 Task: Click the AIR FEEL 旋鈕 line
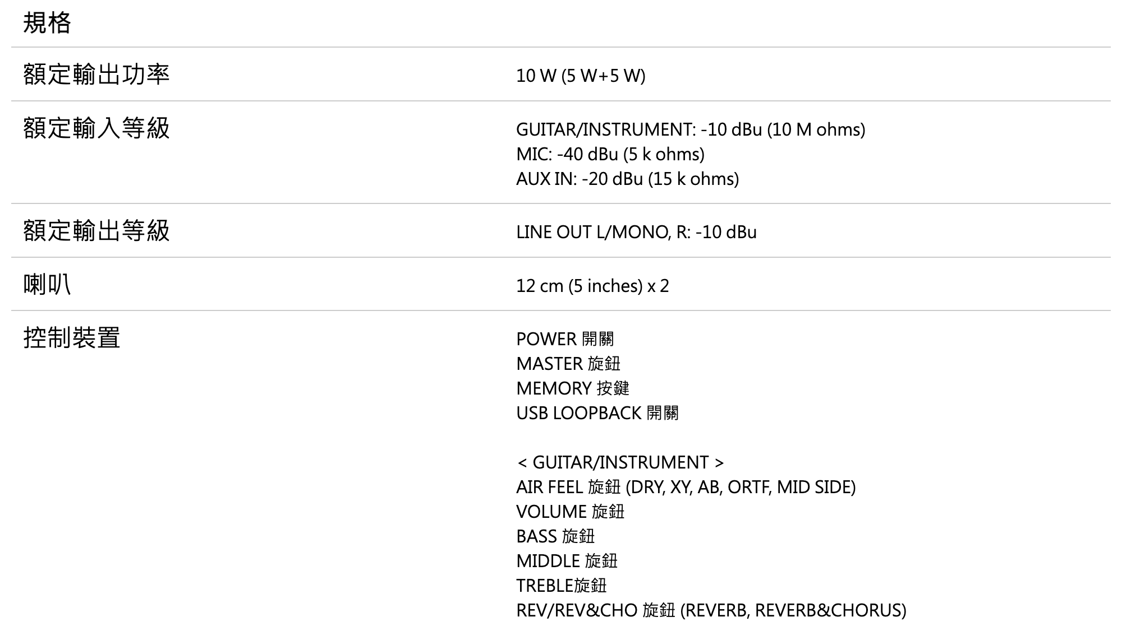(x=686, y=487)
